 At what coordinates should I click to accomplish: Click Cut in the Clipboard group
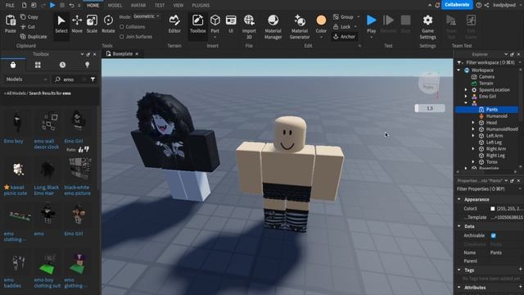pos(28,27)
